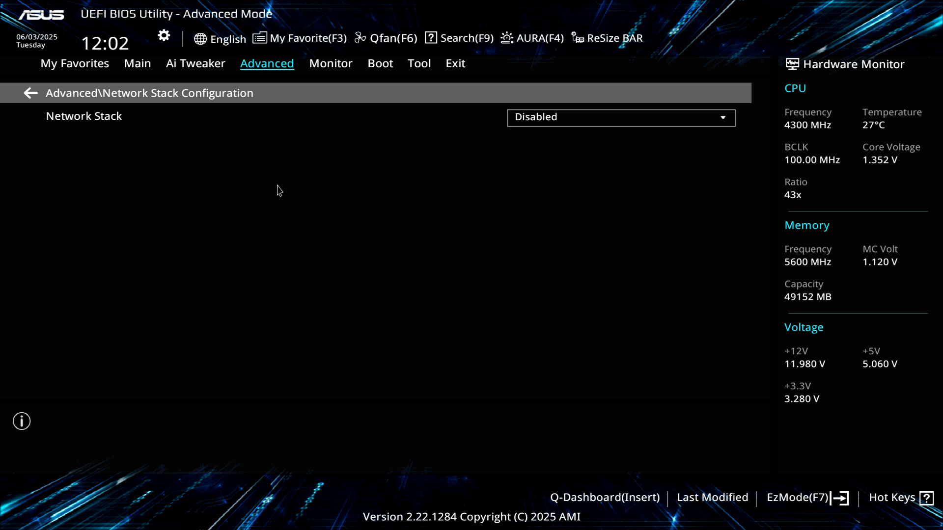Go to the Exit menu tab
The height and width of the screenshot is (530, 943).
click(x=455, y=63)
